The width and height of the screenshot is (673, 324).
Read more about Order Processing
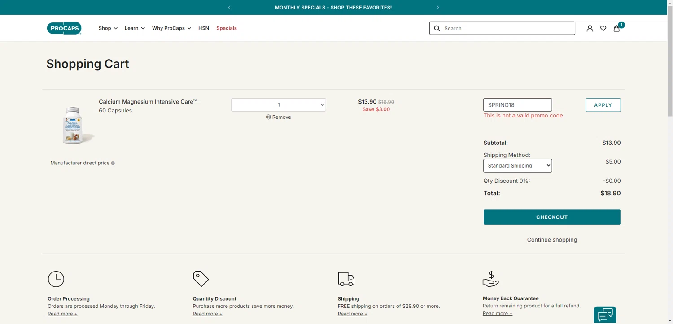pos(62,314)
